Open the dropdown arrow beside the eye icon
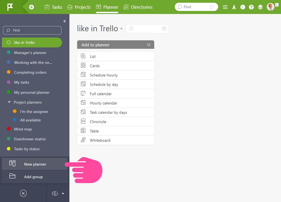 [x=63, y=194]
